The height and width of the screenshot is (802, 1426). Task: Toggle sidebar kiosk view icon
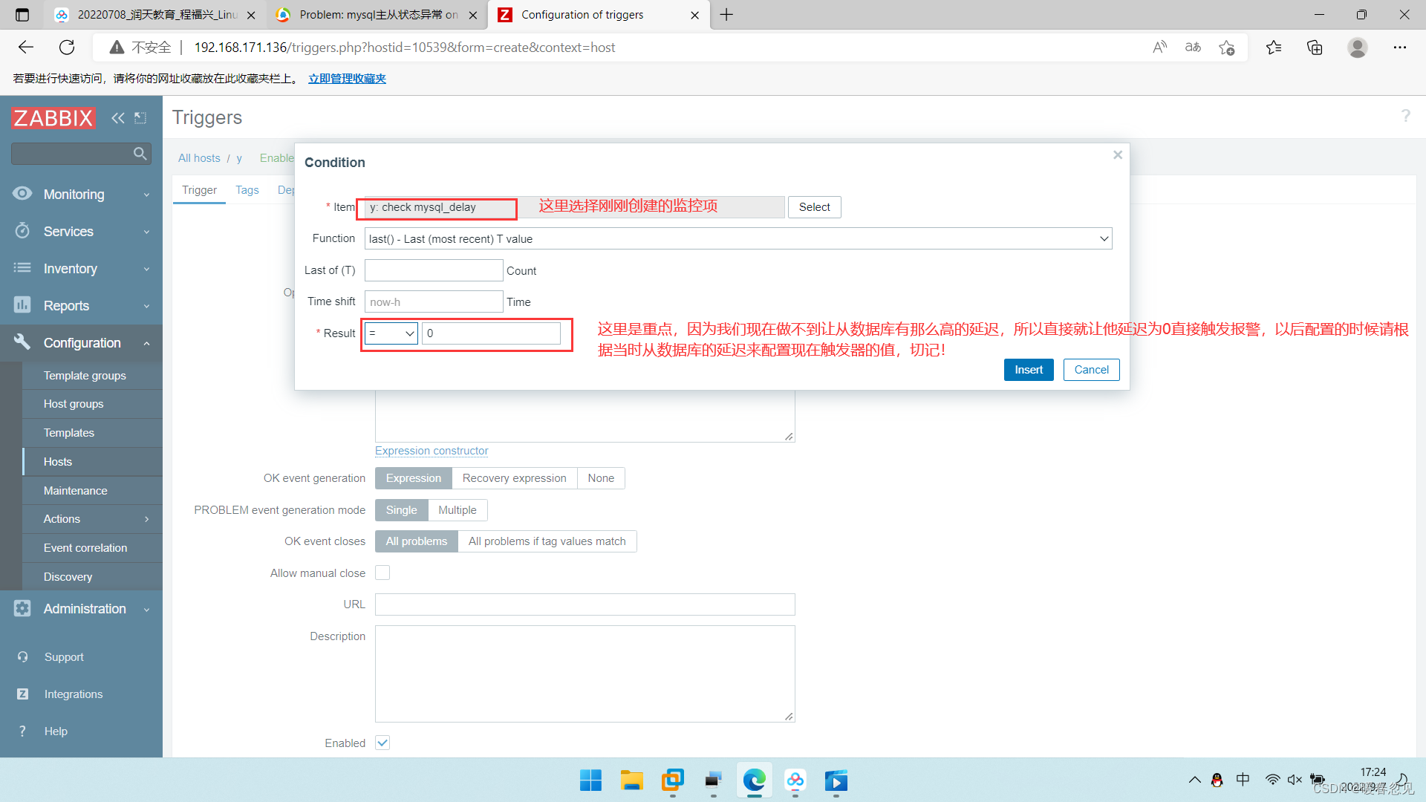[140, 118]
